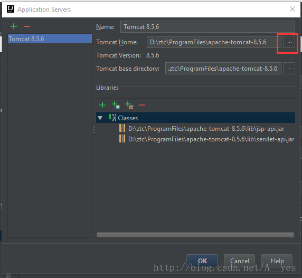The image size is (302, 278).
Task: Click the horizontal scrollbar in libraries
Action: click(x=195, y=235)
